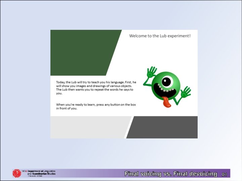The height and width of the screenshot is (181, 242).
Task: Click the 'Welcome to the Lub experiment!' heading
Action: tap(160, 36)
